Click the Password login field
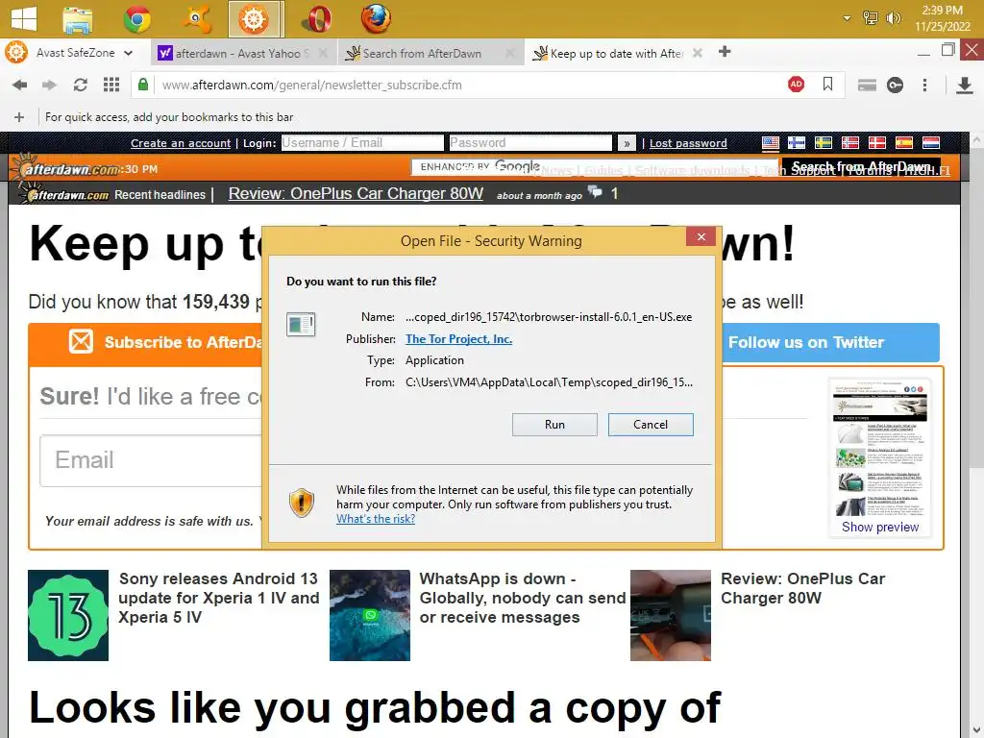 click(530, 142)
